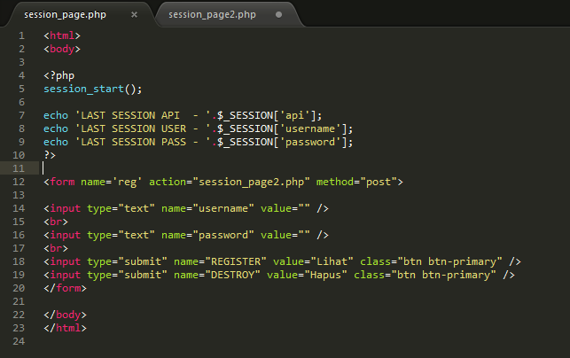Click the br tag on line 15

click(x=56, y=222)
